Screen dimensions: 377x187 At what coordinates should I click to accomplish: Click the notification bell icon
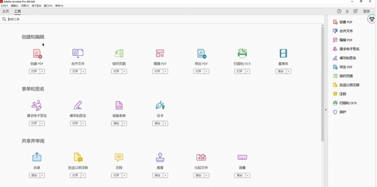(x=347, y=11)
